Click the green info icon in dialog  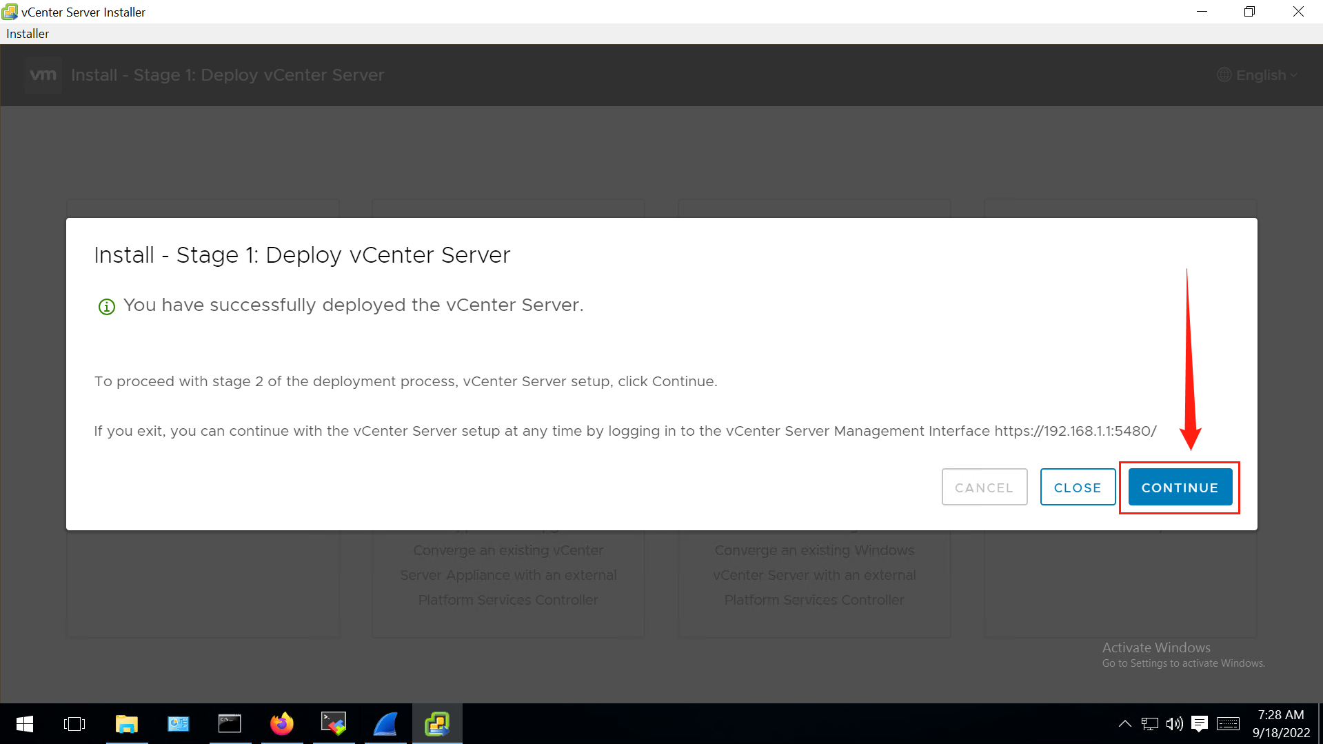click(x=107, y=306)
